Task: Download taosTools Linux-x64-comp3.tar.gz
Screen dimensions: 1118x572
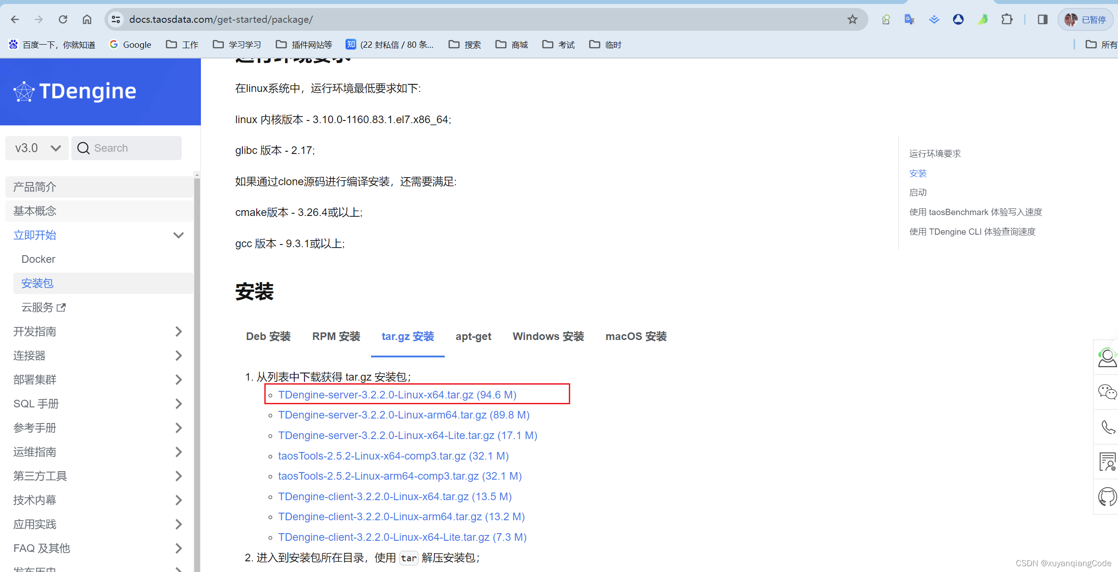Action: tap(393, 456)
